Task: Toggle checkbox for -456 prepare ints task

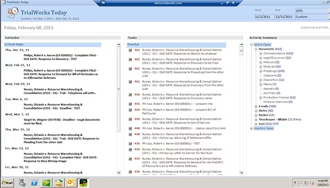Action: pyautogui.click(x=131, y=104)
